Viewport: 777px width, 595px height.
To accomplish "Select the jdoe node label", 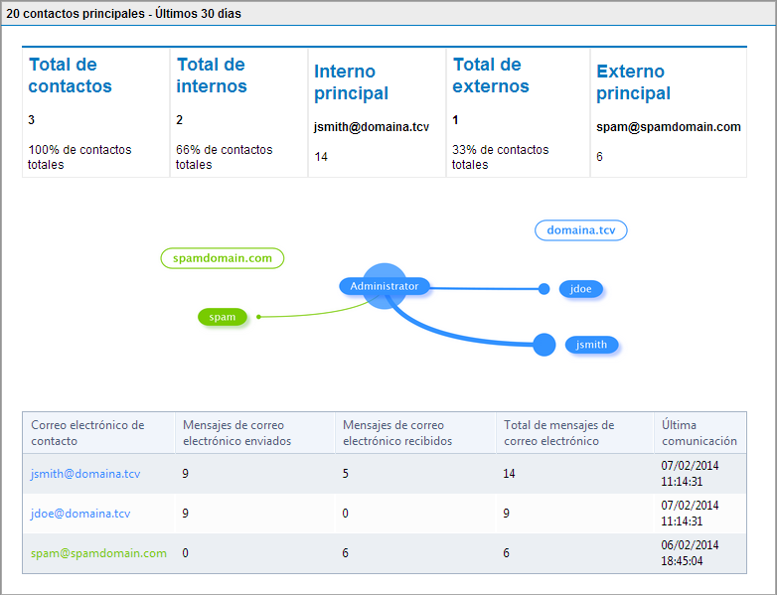I will [581, 289].
